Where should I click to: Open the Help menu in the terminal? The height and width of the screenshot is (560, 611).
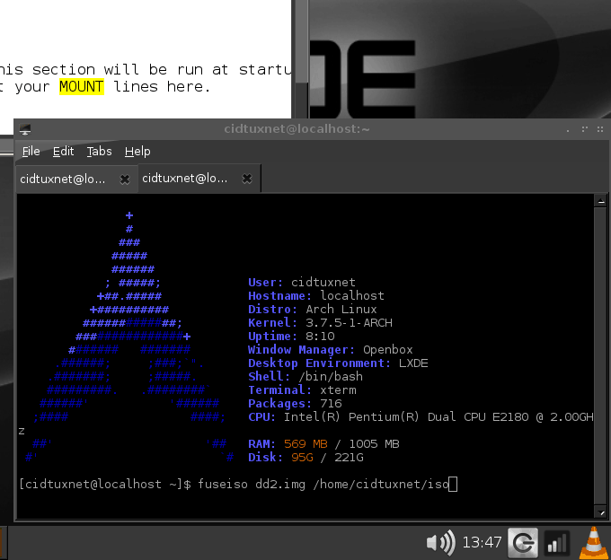(x=137, y=152)
